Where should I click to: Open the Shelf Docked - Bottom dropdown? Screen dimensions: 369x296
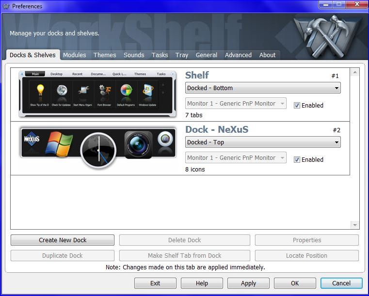tap(263, 88)
